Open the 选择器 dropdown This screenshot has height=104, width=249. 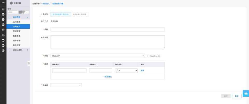66,85
